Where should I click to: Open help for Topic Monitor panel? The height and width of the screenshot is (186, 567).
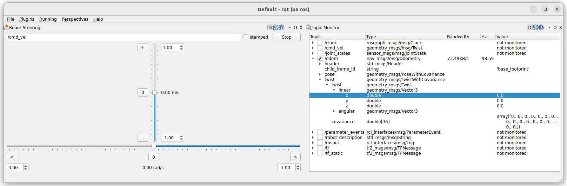[x=541, y=27]
